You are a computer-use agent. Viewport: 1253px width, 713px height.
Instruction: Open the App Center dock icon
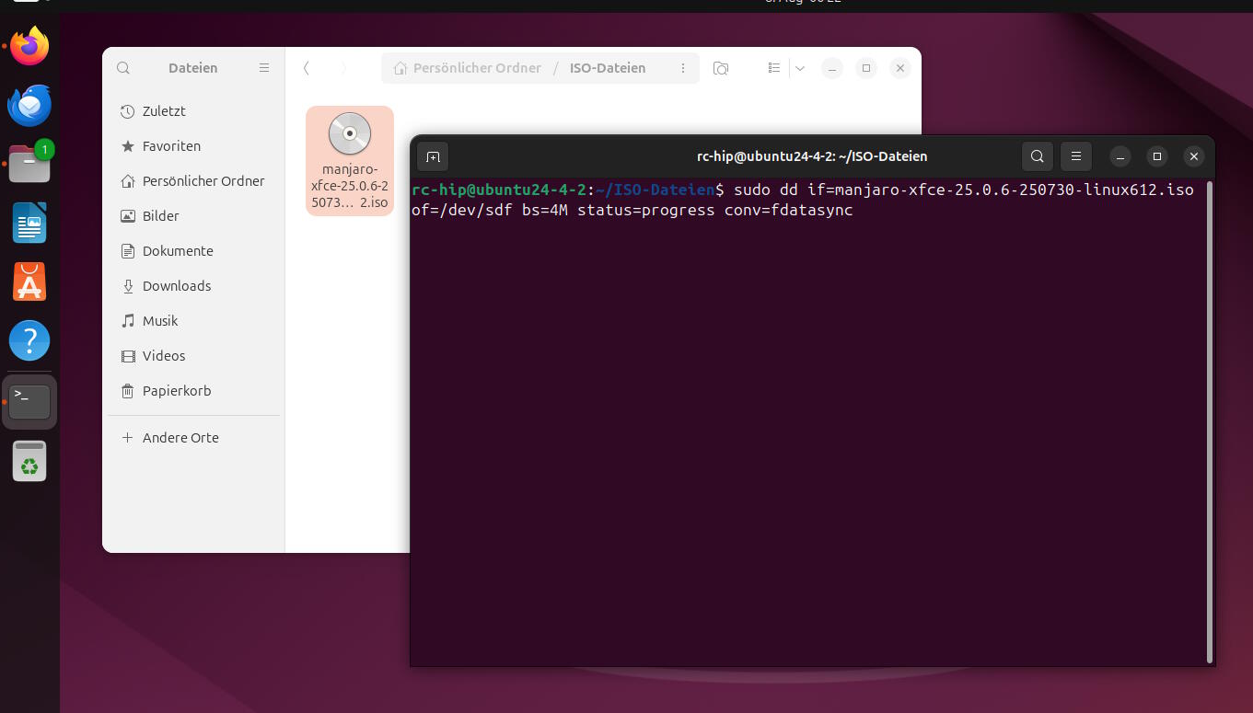29,282
